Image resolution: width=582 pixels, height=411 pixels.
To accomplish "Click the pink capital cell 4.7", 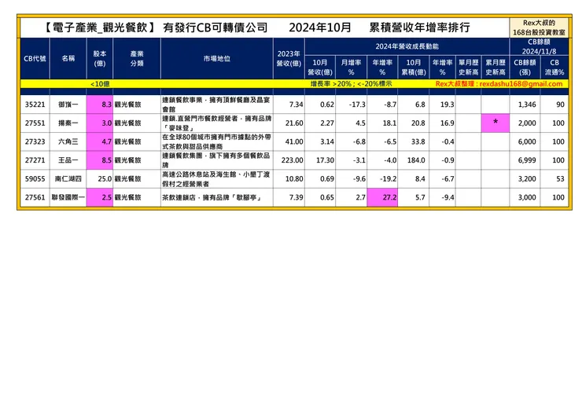I will click(x=100, y=141).
